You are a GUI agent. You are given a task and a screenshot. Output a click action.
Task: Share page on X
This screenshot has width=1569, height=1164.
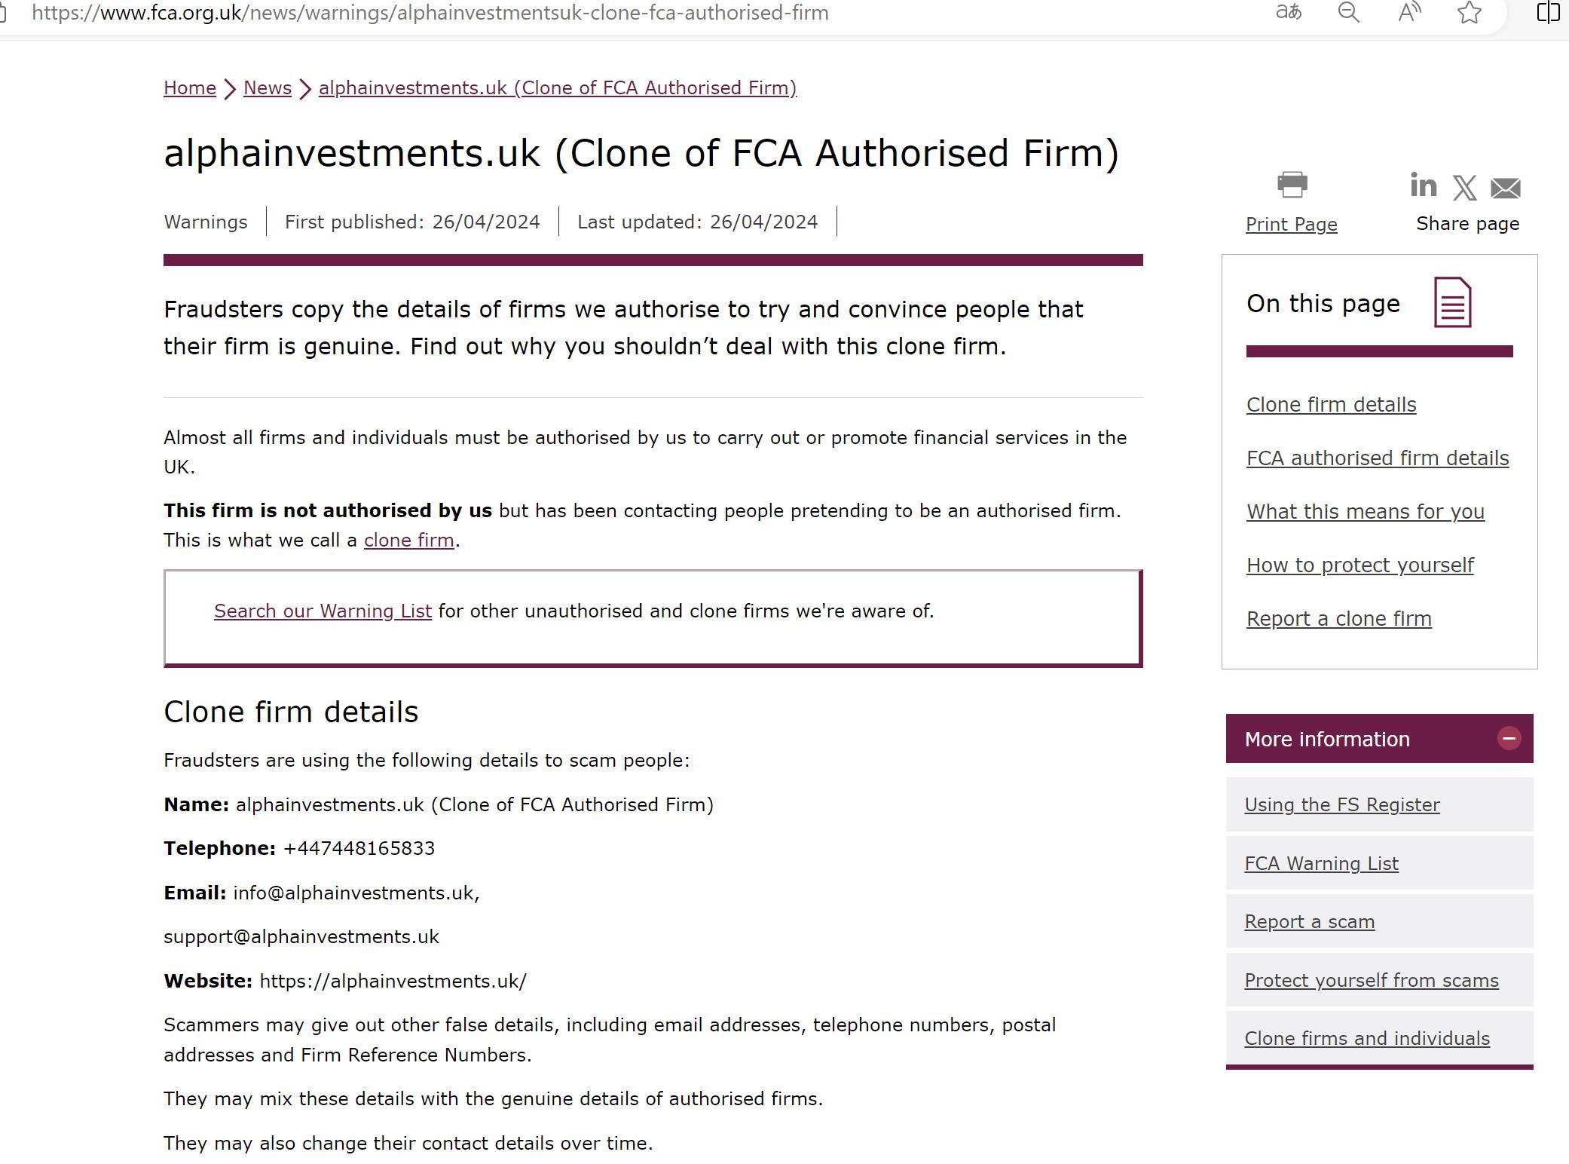point(1464,188)
